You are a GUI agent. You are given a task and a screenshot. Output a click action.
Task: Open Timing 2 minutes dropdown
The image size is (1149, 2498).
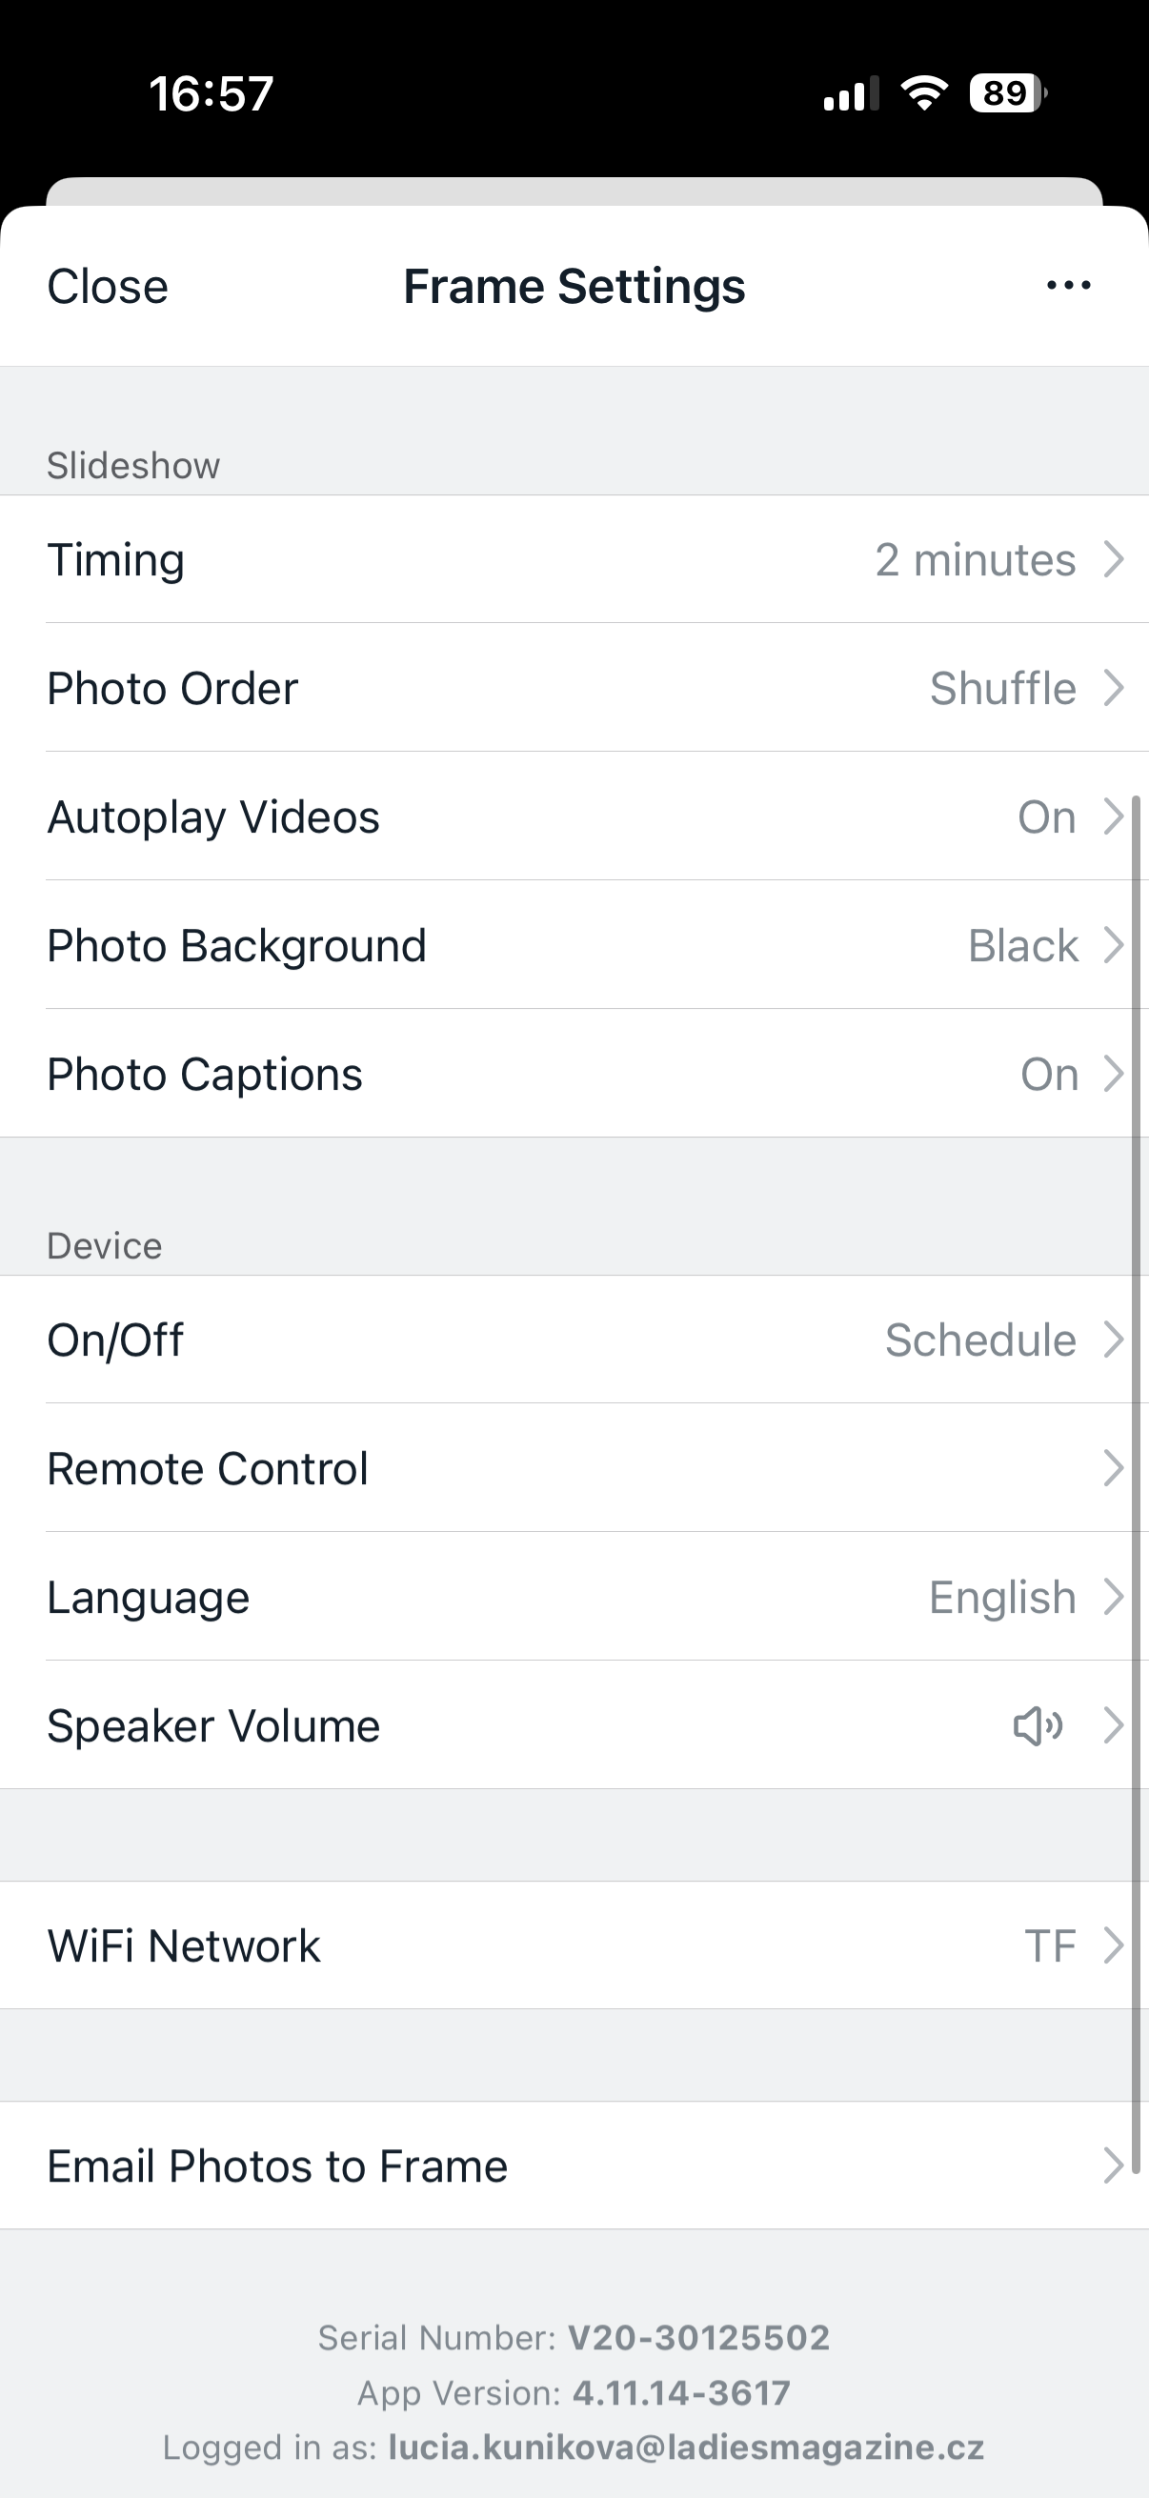tap(975, 560)
